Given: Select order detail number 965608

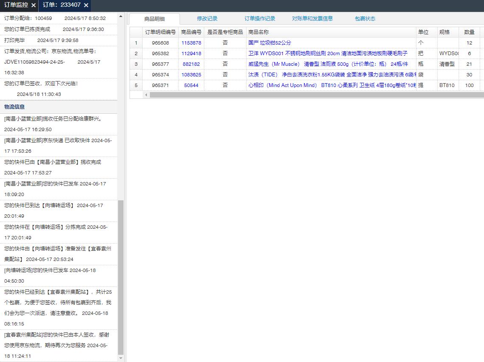Looking at the screenshot, I should tap(160, 43).
